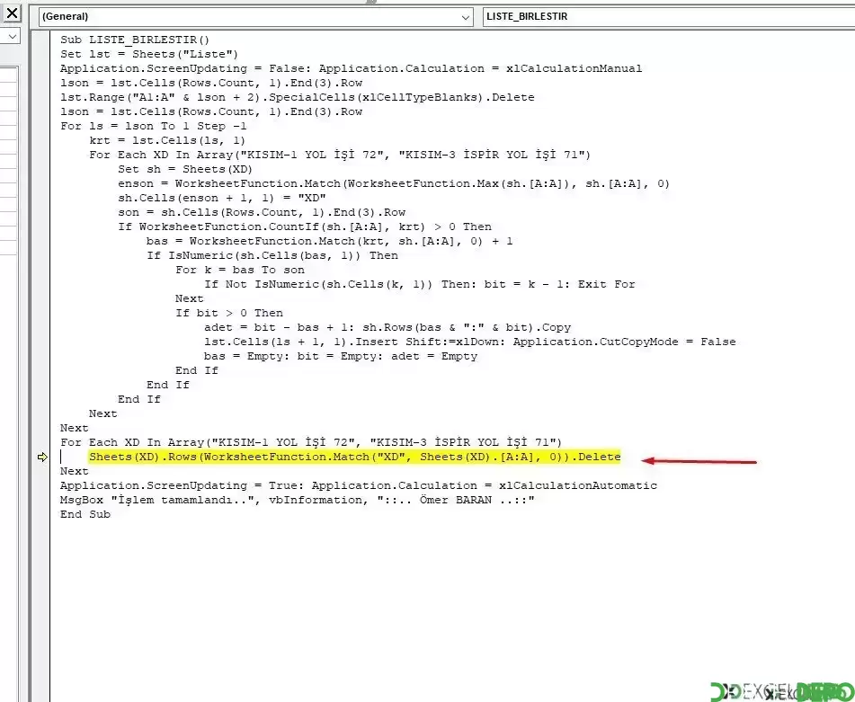The height and width of the screenshot is (702, 855).
Task: Click the sh.Cells(enson + 1, 1) = "XD" line
Action: (x=221, y=198)
